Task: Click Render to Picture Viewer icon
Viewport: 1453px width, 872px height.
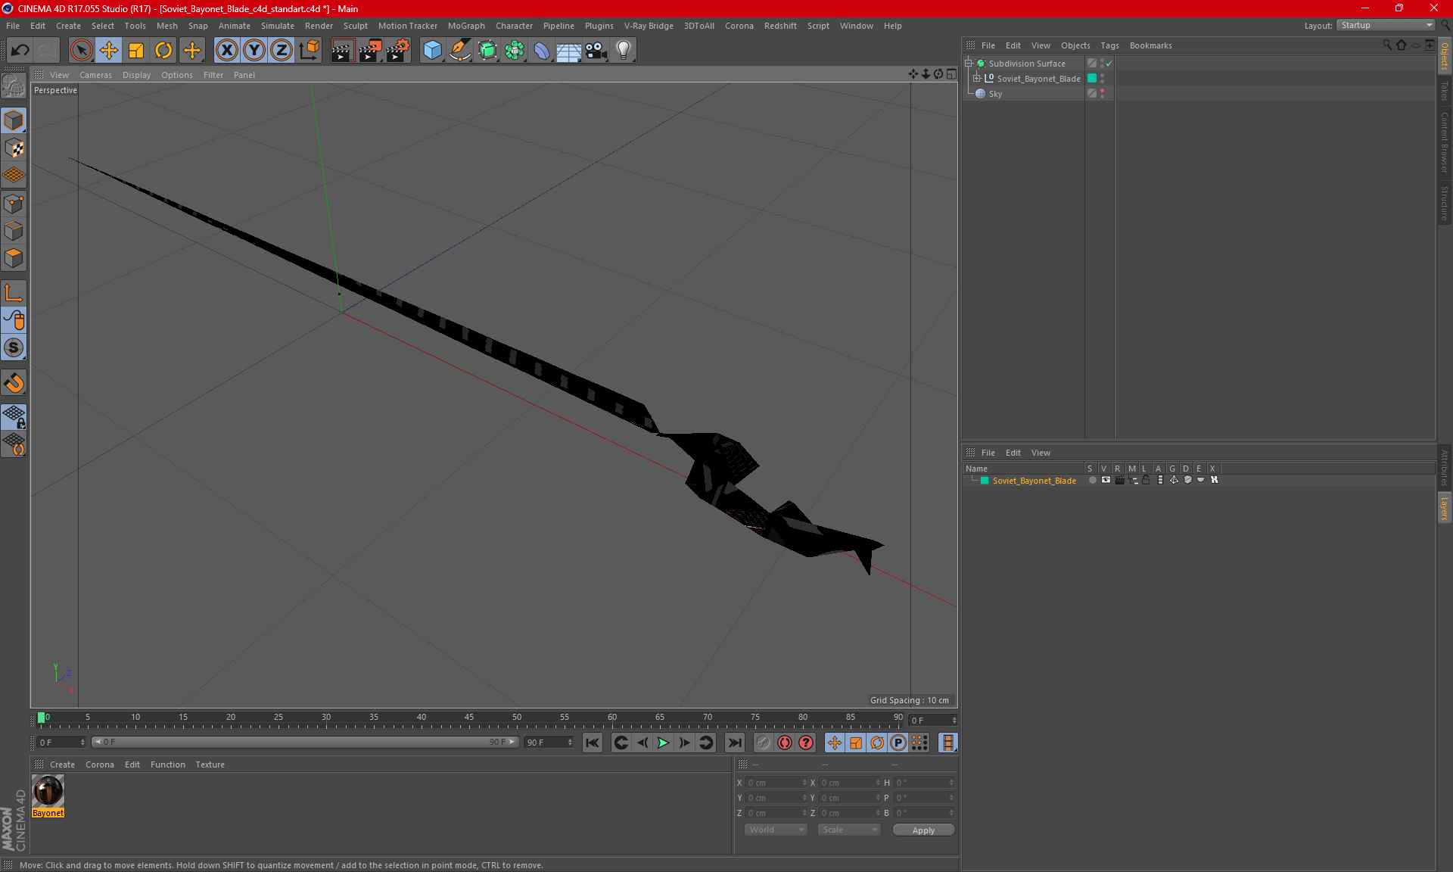Action: coord(370,51)
